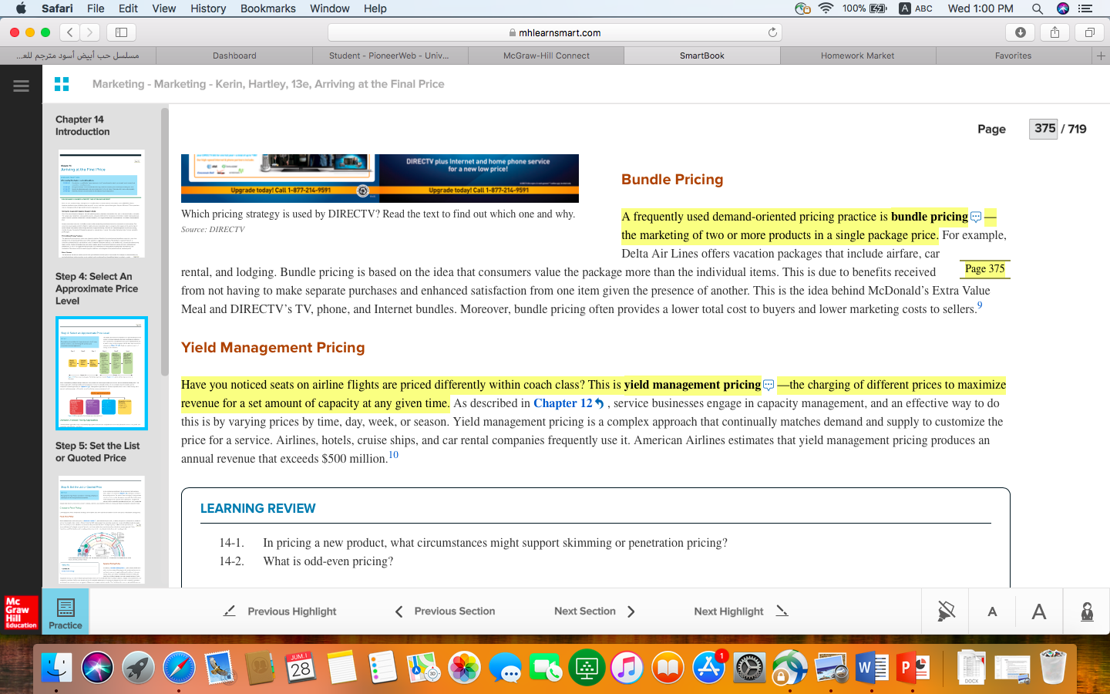
Task: Switch to the Homework Market tab
Action: tap(857, 56)
